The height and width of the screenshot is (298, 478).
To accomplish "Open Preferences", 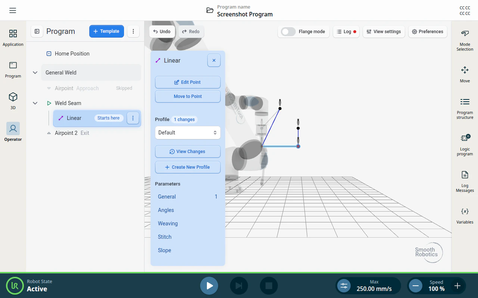I will [428, 32].
